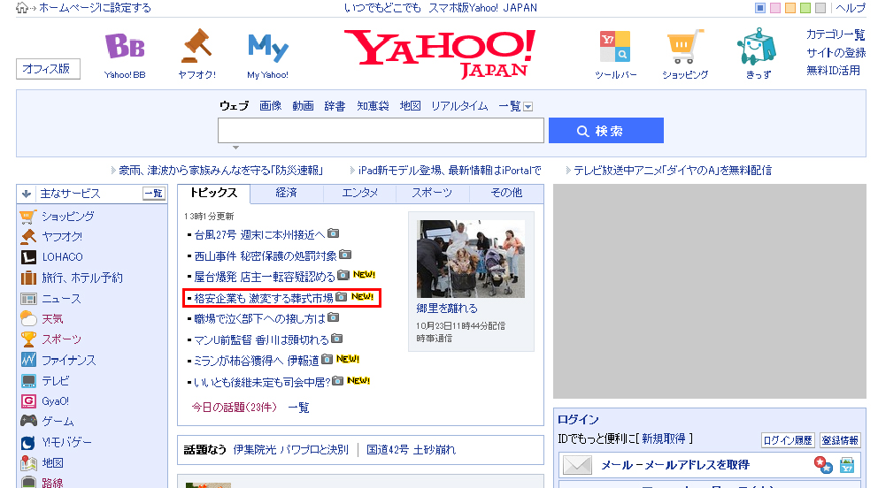The width and height of the screenshot is (878, 488).
Task: Select the 動画 search type
Action: [303, 106]
